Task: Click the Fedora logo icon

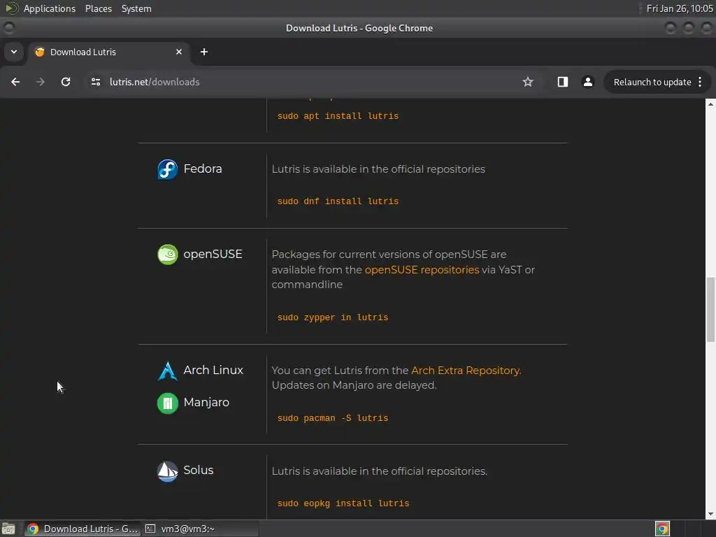Action: click(x=168, y=169)
